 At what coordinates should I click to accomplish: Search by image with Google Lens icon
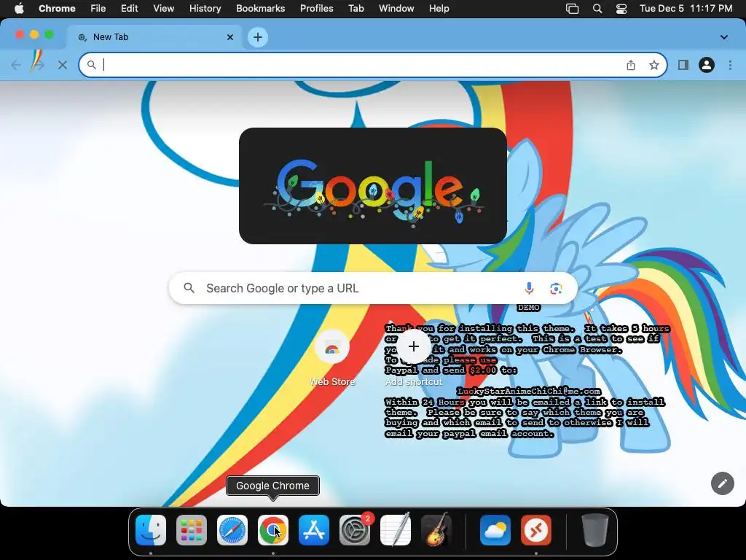[556, 288]
